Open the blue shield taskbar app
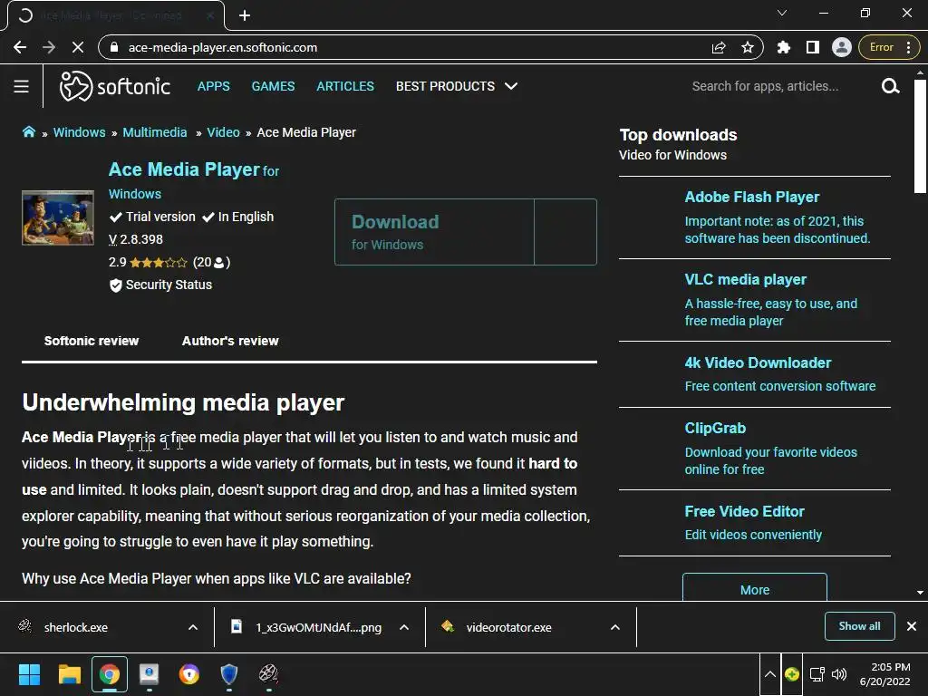The width and height of the screenshot is (928, 696). tap(229, 674)
